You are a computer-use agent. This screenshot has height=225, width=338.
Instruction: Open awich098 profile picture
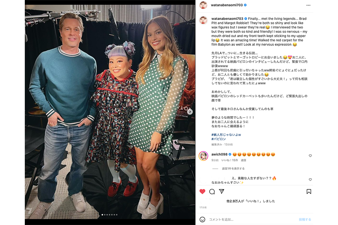pyautogui.click(x=203, y=156)
